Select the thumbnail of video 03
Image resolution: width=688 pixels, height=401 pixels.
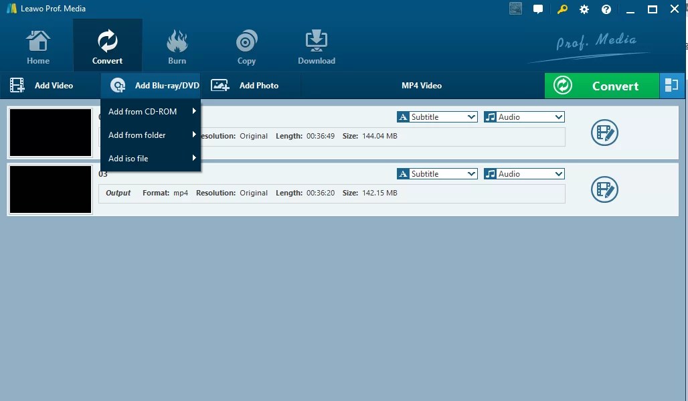pos(50,189)
